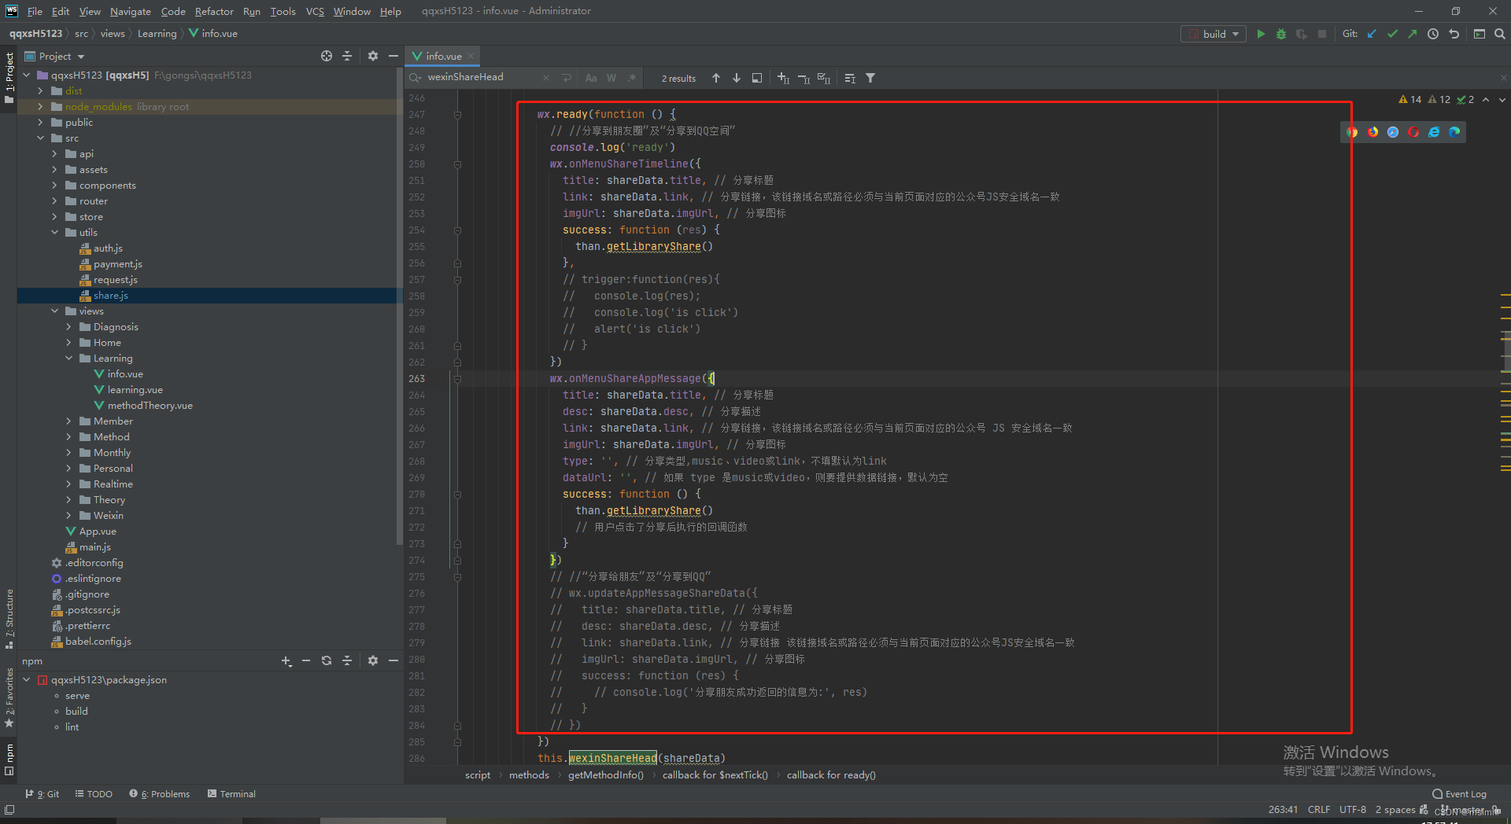
Task: Add selection for next occurrence
Action: 784,78
